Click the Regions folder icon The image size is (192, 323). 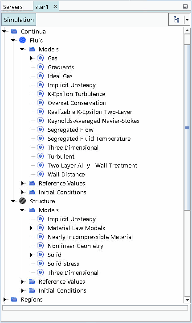[14, 299]
